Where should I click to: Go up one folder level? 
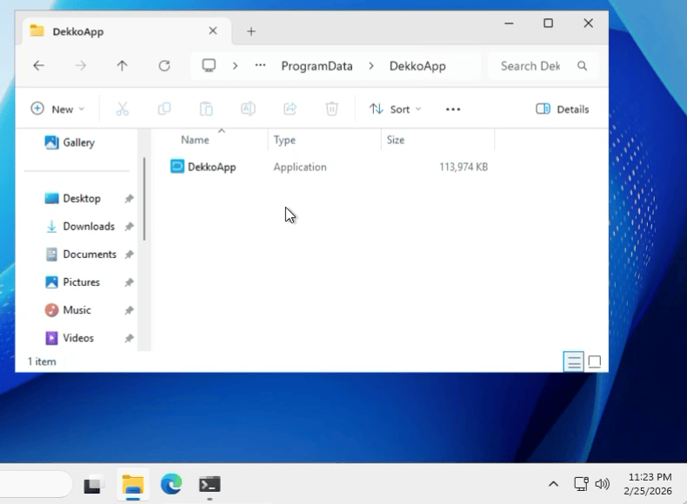(123, 66)
